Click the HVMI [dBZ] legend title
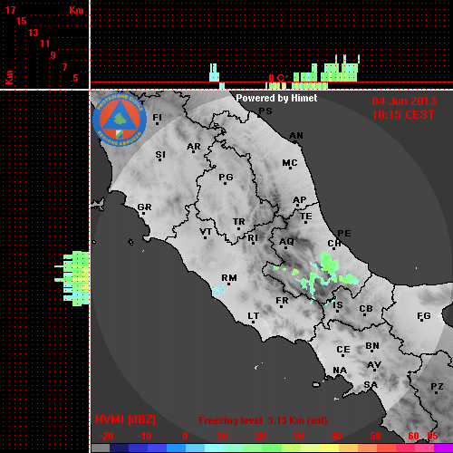The image size is (453, 453). (125, 419)
